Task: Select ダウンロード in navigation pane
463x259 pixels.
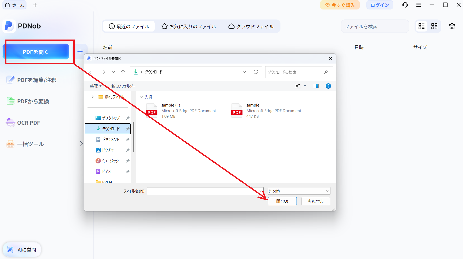Action: (x=108, y=129)
